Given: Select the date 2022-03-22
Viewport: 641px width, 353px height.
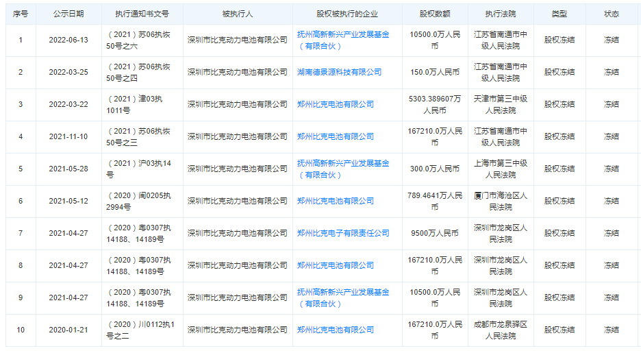Looking at the screenshot, I should [x=68, y=104].
